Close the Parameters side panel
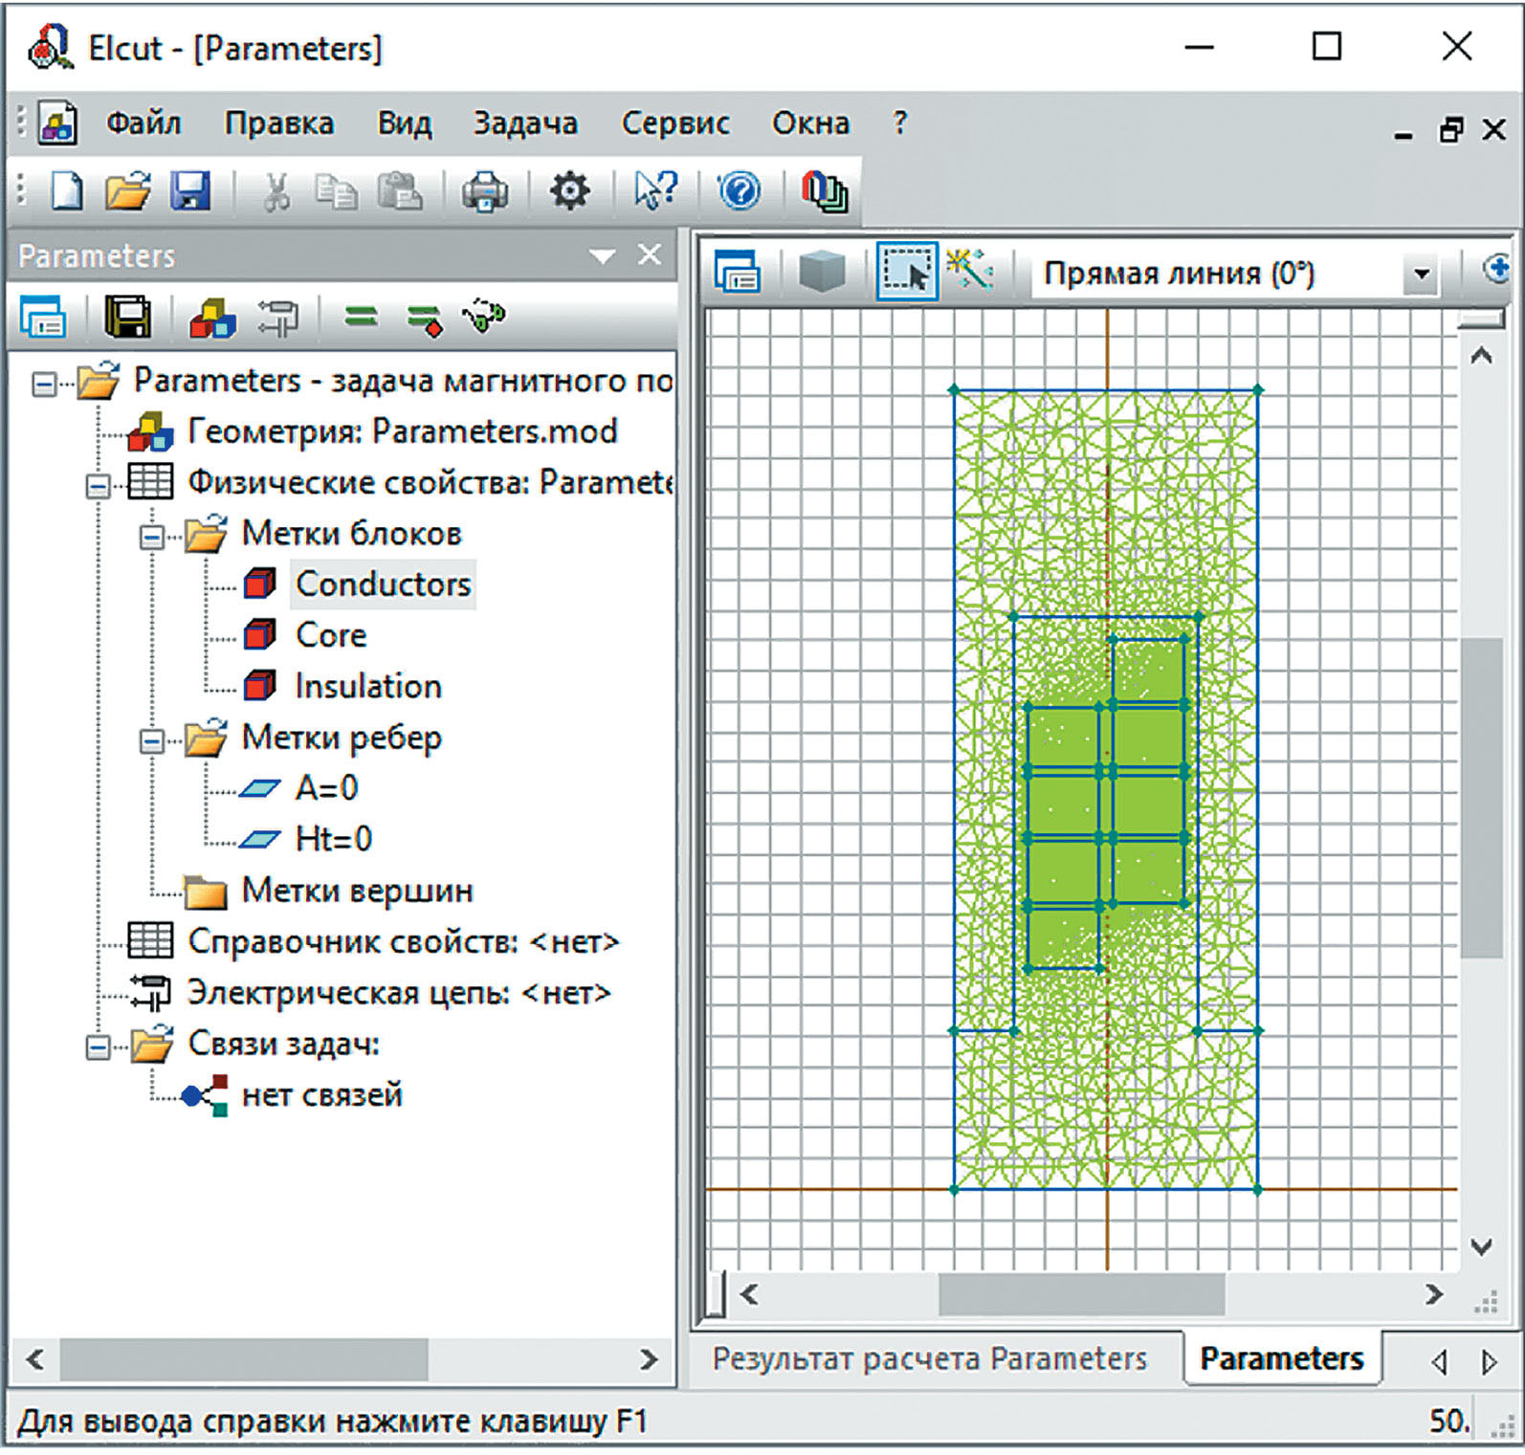Viewport: 1525px width, 1455px height. point(650,255)
